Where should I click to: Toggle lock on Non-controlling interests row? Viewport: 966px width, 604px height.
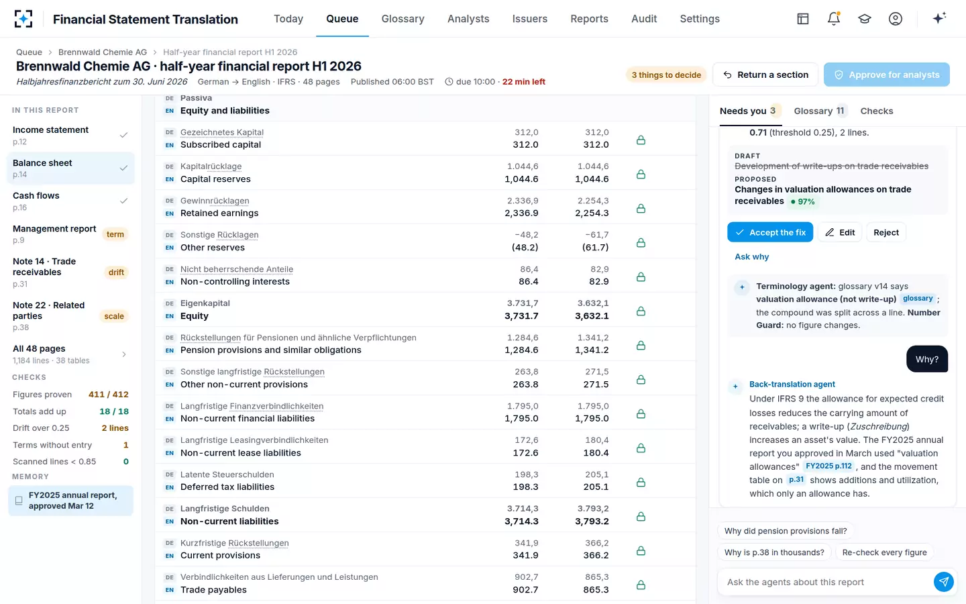641,276
